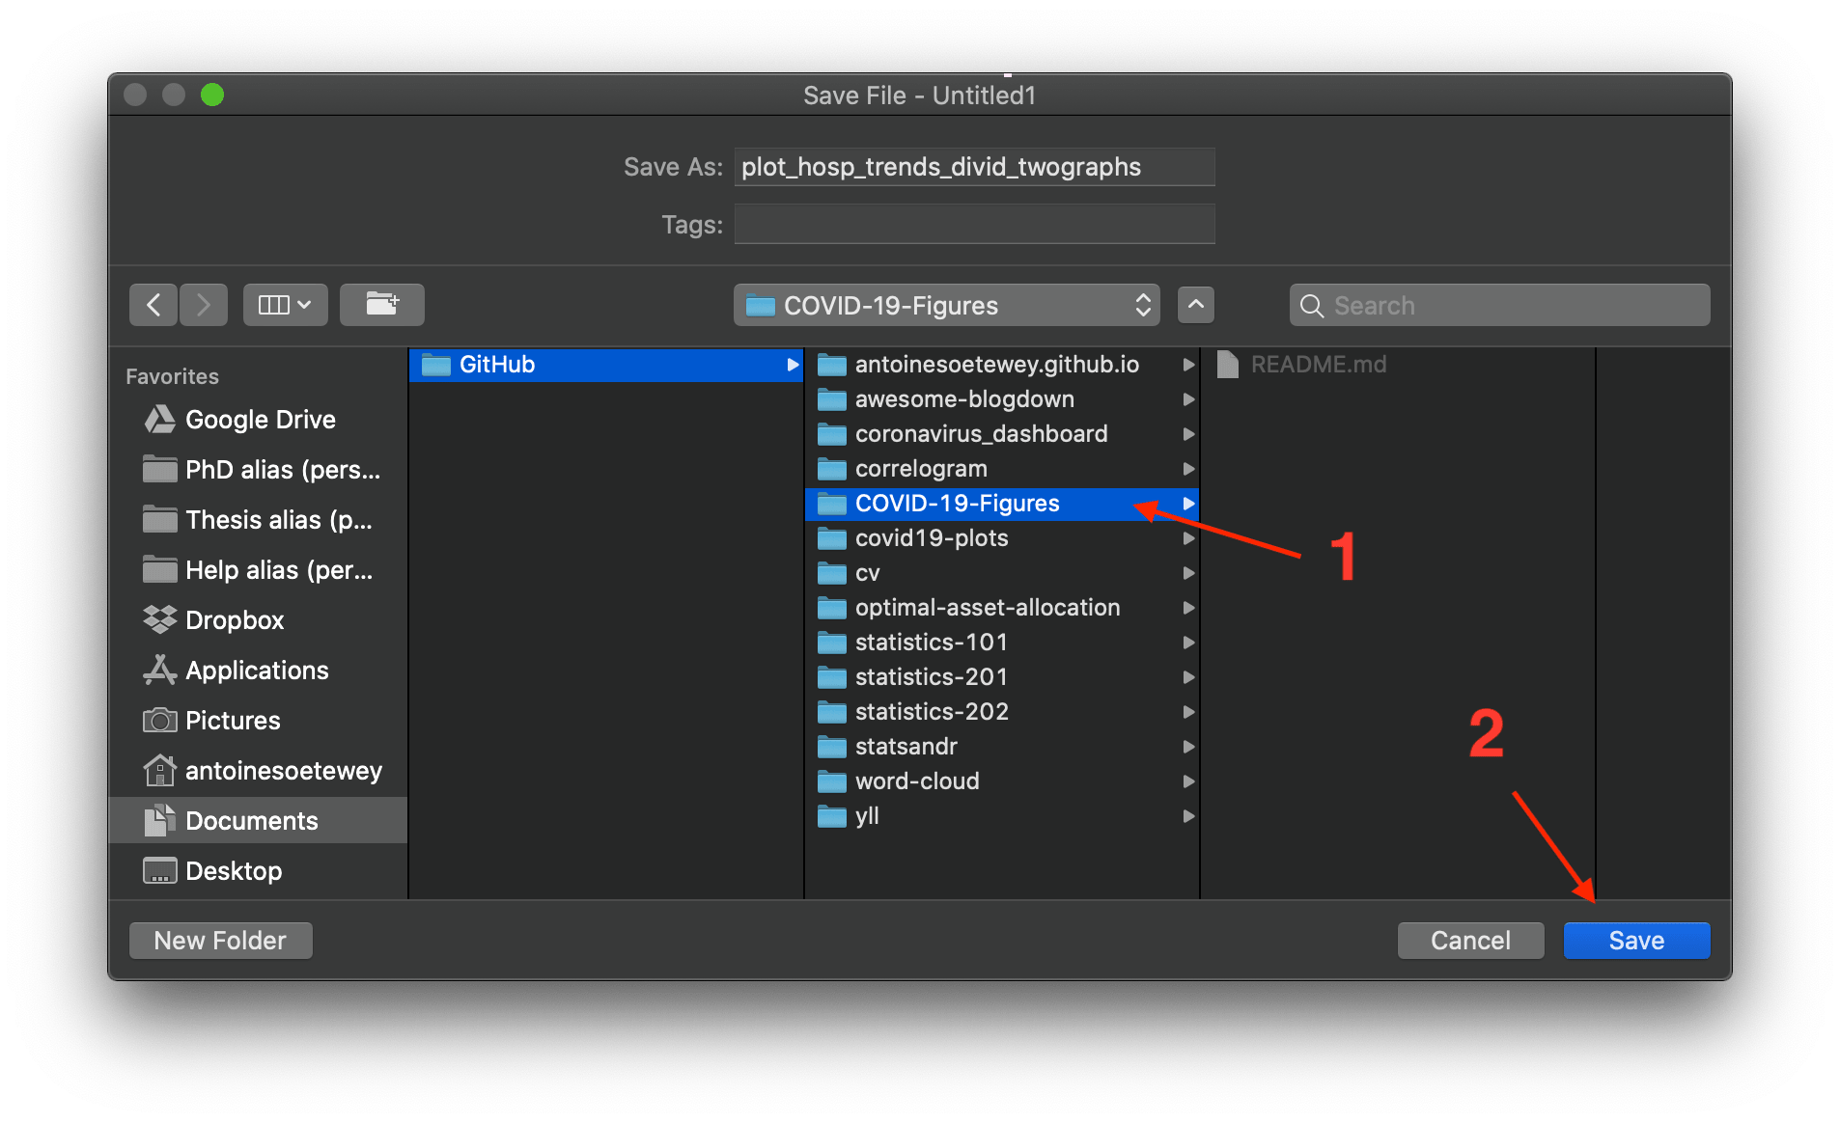The width and height of the screenshot is (1840, 1123).
Task: Go back with the left chevron button
Action: pyautogui.click(x=153, y=305)
